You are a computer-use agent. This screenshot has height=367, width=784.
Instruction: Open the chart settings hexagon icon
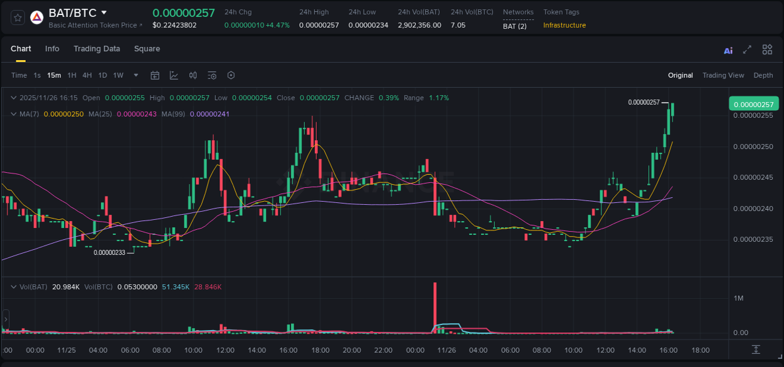pos(231,75)
